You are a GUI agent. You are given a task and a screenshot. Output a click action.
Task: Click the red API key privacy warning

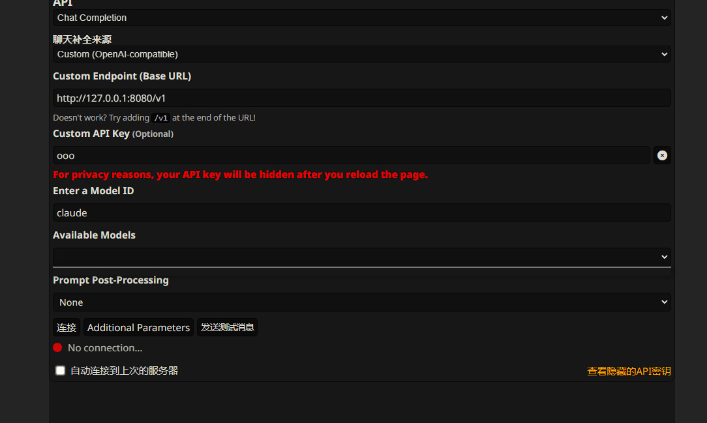click(x=240, y=175)
